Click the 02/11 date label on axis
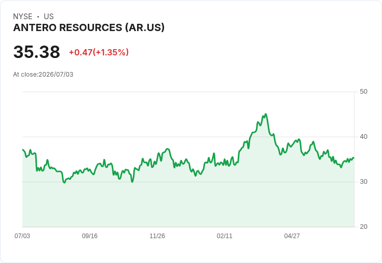Viewport: 382px width, 263px height. point(224,236)
